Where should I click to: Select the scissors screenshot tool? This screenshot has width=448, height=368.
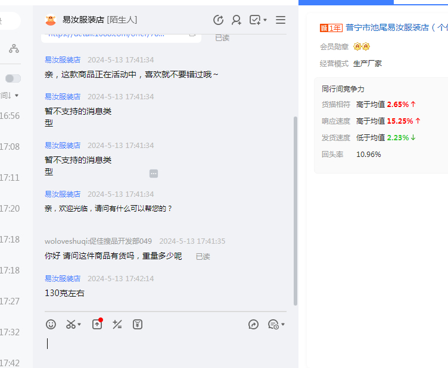[71, 325]
